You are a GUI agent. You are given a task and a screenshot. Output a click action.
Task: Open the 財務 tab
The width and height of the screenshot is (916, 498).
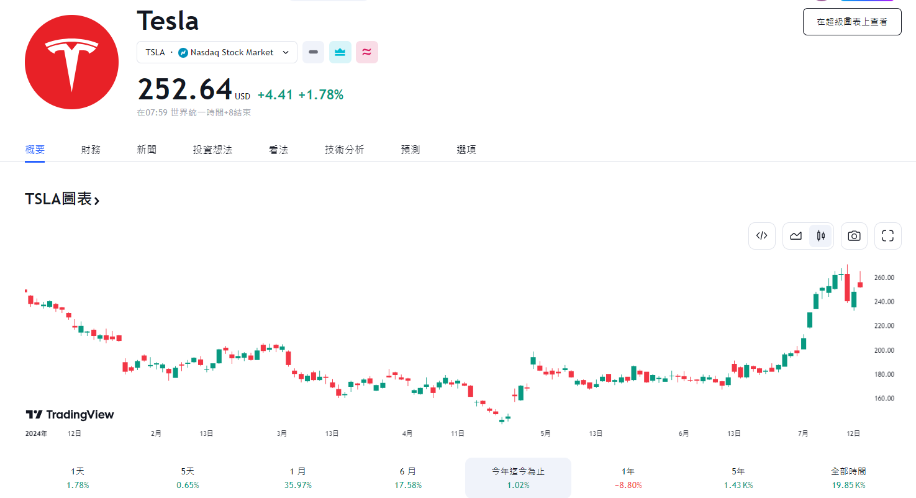coord(91,150)
